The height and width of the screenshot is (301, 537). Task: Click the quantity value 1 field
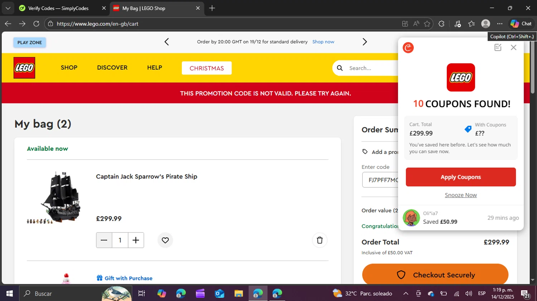tap(120, 240)
